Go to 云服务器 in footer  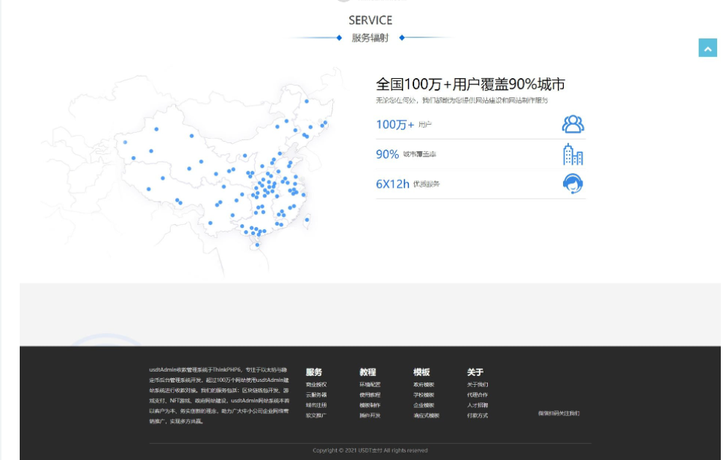click(x=316, y=394)
